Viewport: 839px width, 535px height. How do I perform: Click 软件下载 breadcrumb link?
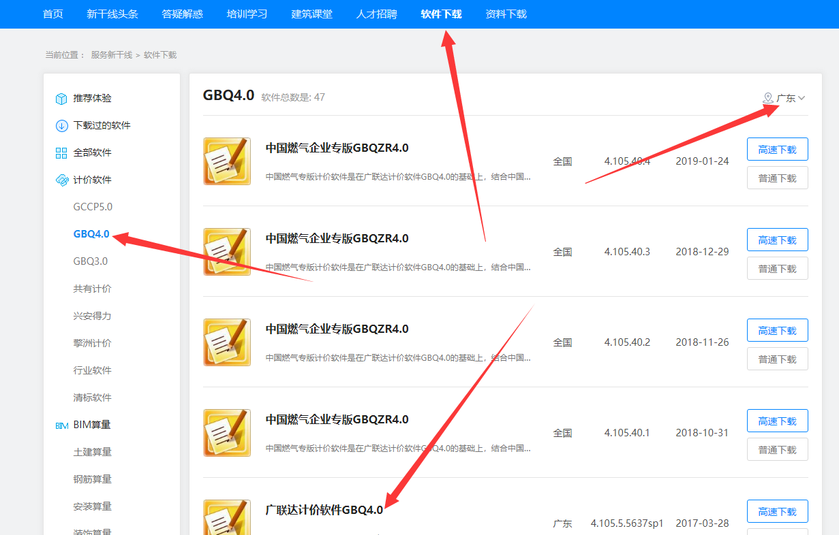(160, 54)
